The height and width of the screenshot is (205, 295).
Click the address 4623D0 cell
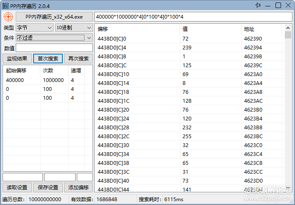click(263, 180)
